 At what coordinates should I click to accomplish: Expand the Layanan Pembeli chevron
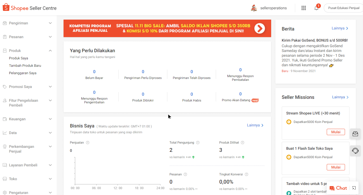50,165
